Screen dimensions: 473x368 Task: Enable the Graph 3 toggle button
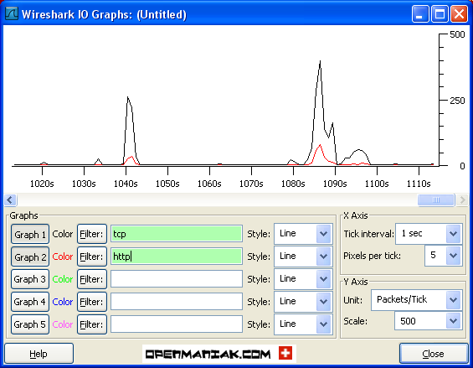(30, 279)
